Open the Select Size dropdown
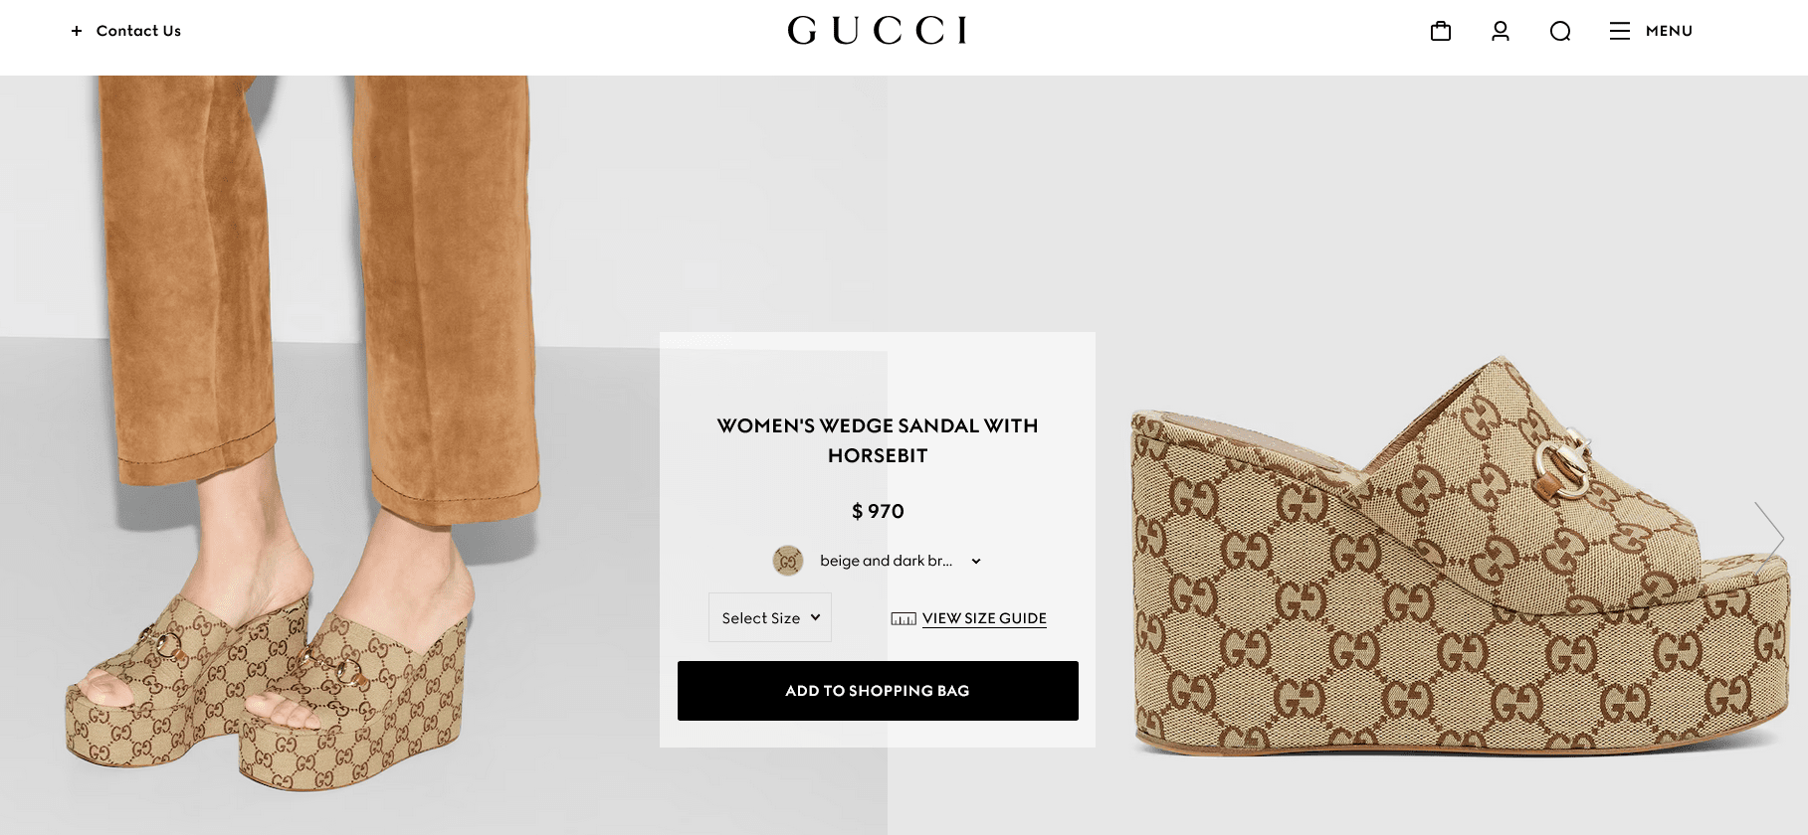The width and height of the screenshot is (1808, 835). 770,617
